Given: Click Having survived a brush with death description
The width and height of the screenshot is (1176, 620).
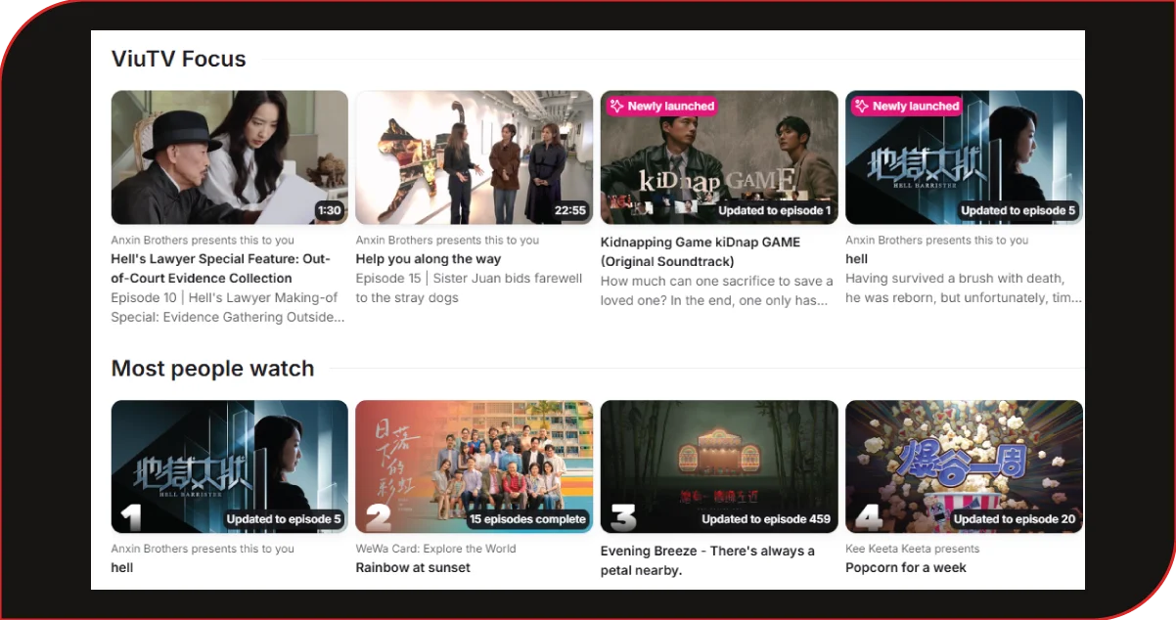Looking at the screenshot, I should tap(964, 288).
